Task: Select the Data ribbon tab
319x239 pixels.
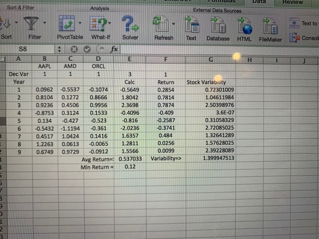Action: (x=259, y=2)
